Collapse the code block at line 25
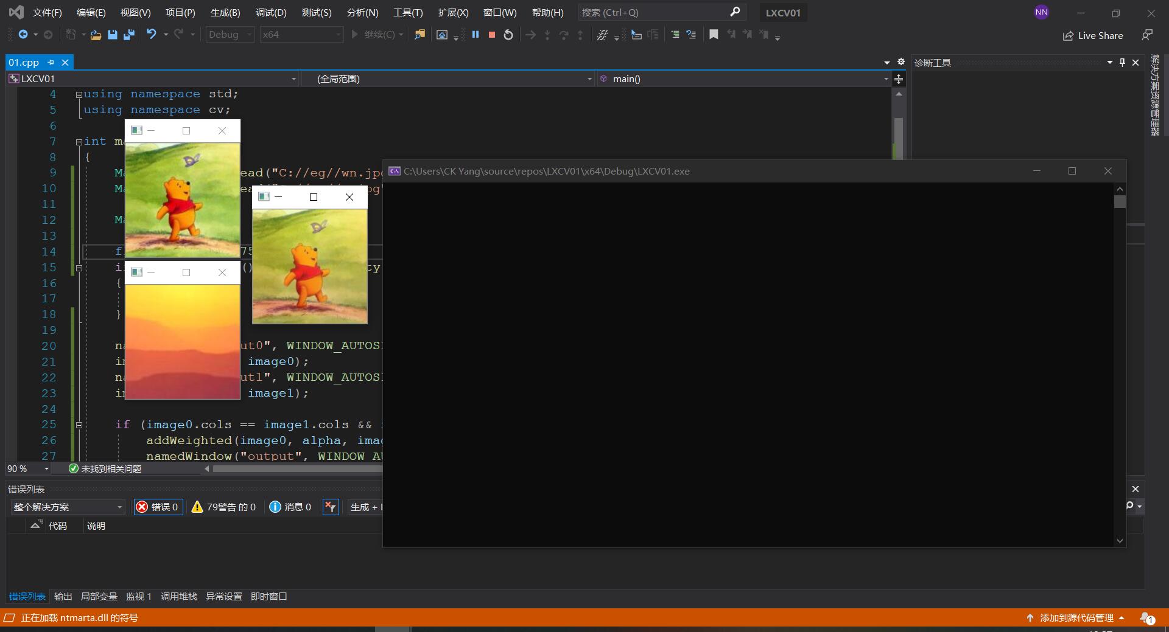 tap(79, 425)
